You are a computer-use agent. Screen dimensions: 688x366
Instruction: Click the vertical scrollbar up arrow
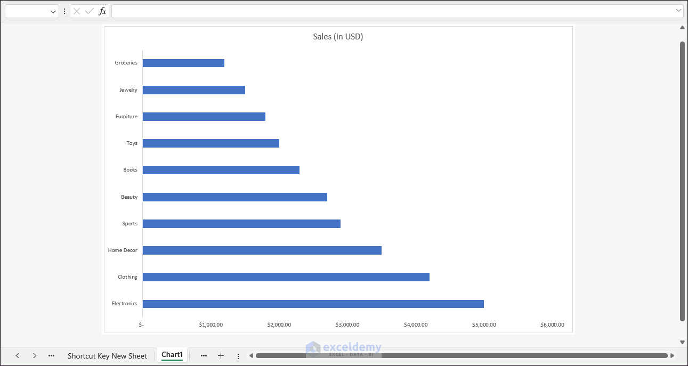coord(682,27)
